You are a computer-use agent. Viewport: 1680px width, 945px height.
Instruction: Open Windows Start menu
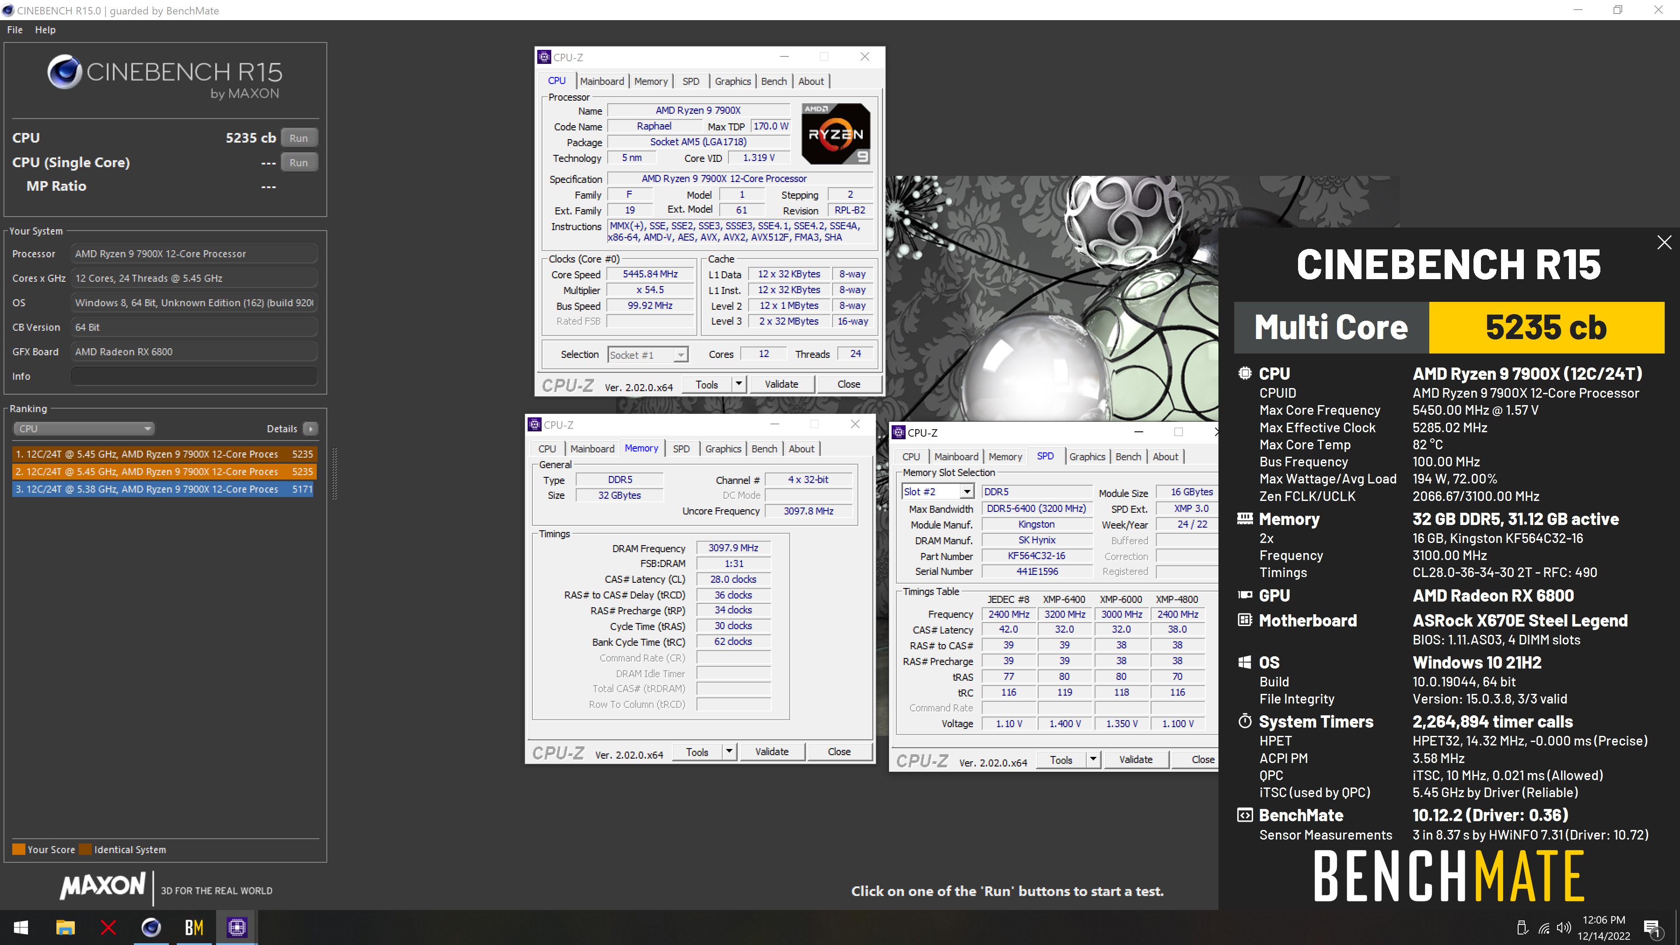21,927
